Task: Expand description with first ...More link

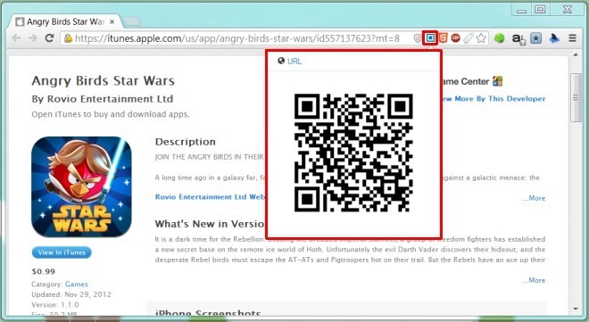Action: pos(534,198)
